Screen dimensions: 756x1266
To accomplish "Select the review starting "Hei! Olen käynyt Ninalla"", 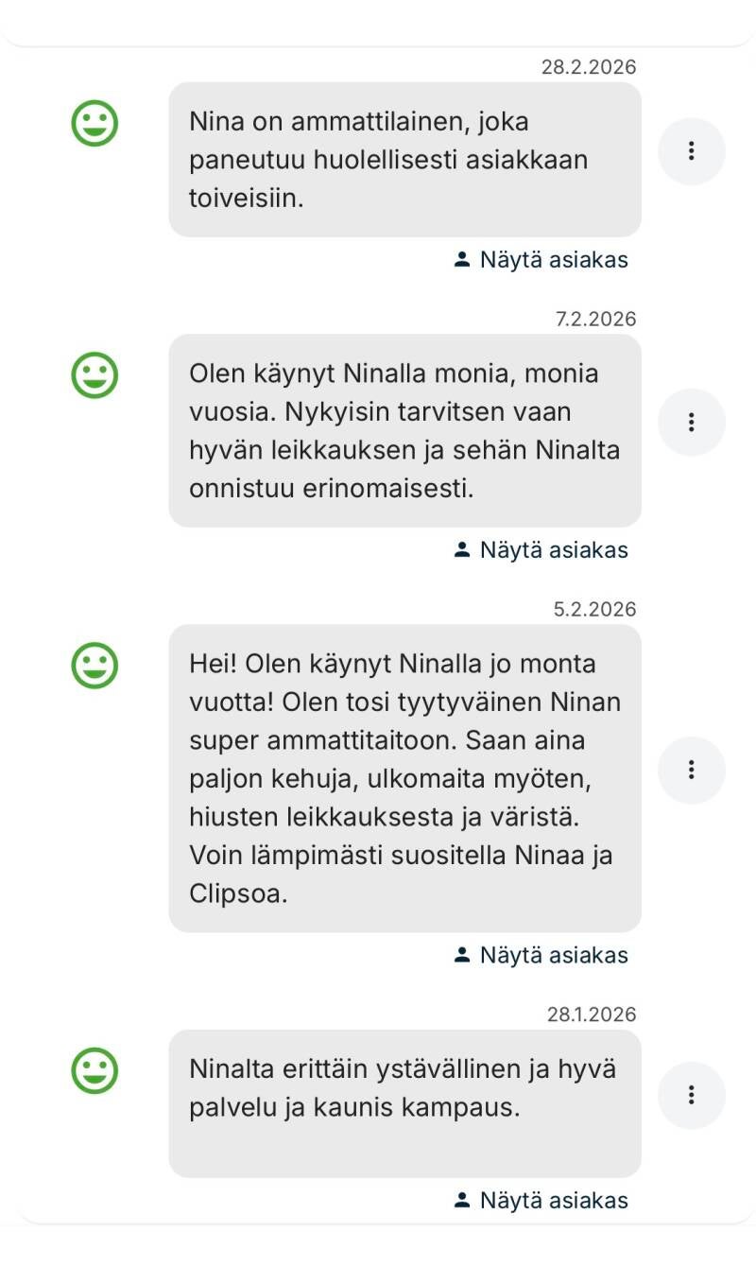I will point(404,778).
